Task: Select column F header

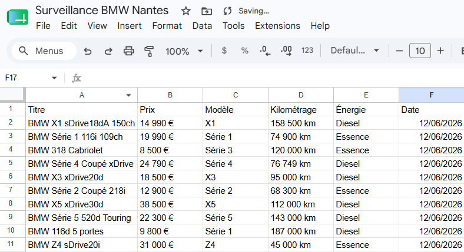Action: pos(432,95)
